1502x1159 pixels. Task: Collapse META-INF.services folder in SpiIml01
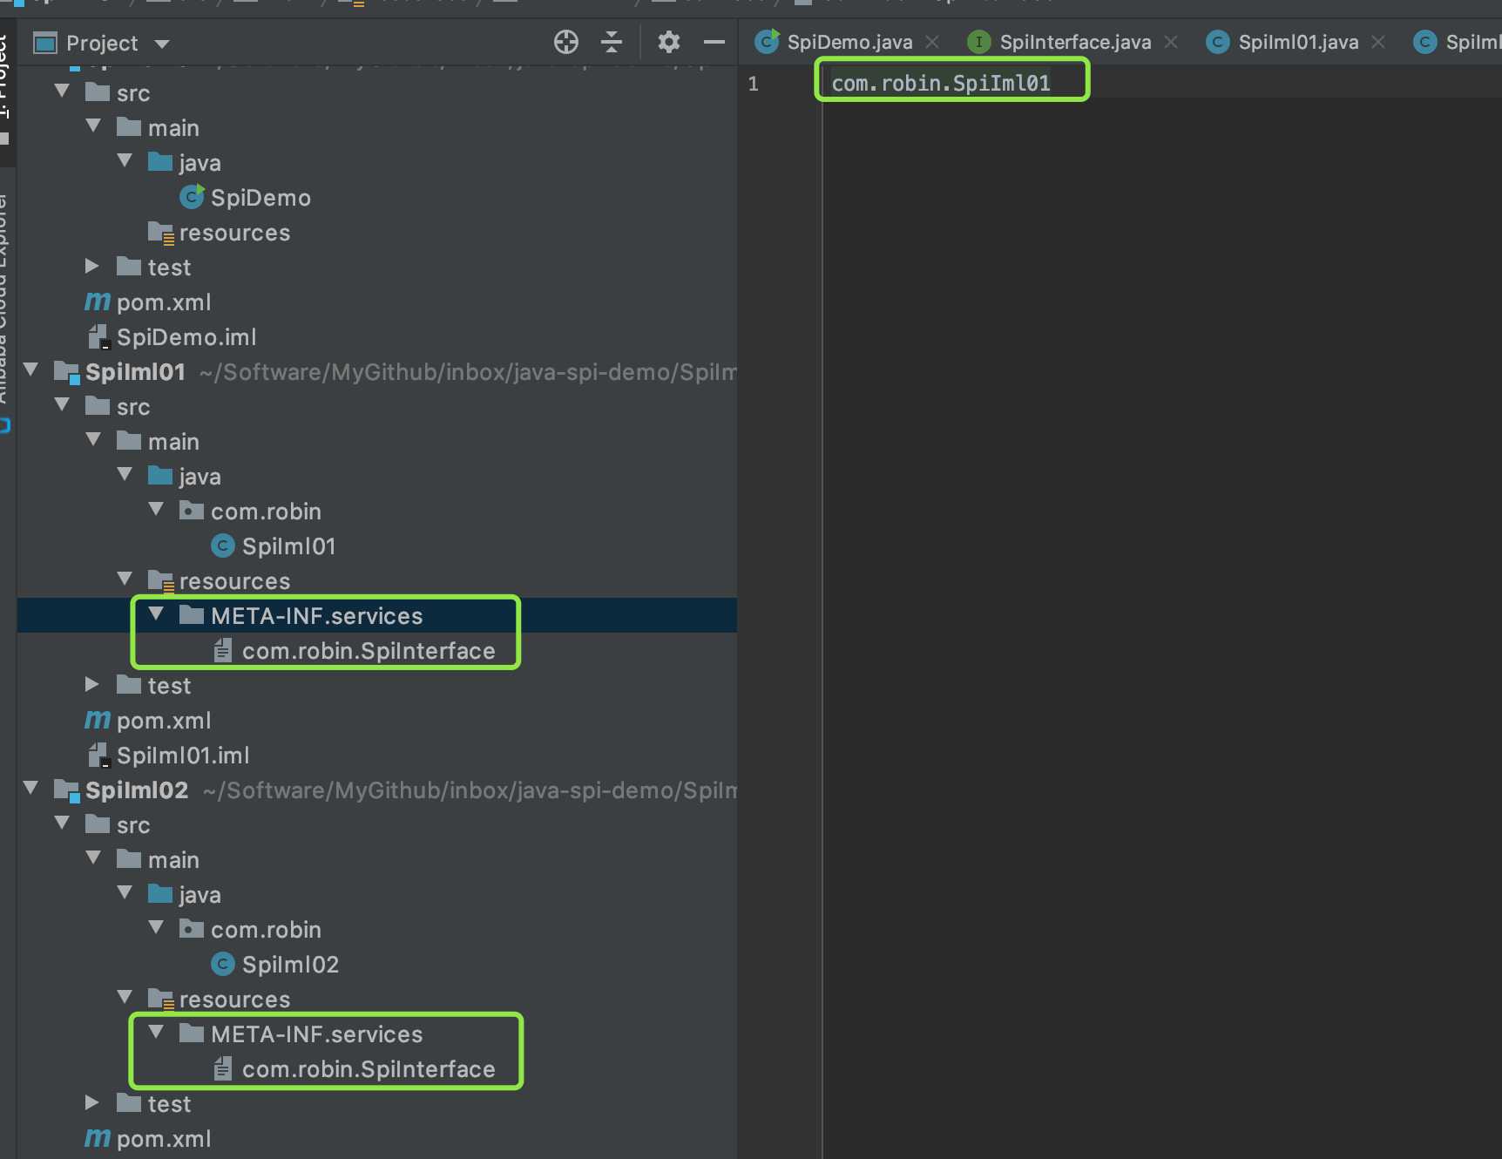tap(157, 614)
